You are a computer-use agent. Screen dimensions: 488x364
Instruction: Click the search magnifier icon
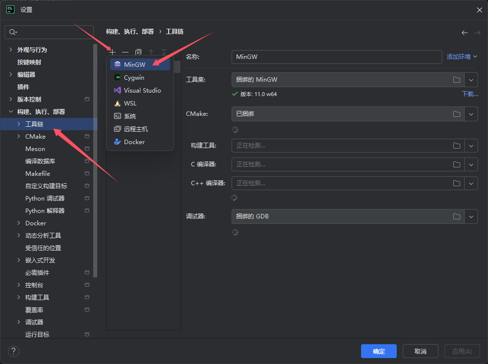click(x=13, y=32)
